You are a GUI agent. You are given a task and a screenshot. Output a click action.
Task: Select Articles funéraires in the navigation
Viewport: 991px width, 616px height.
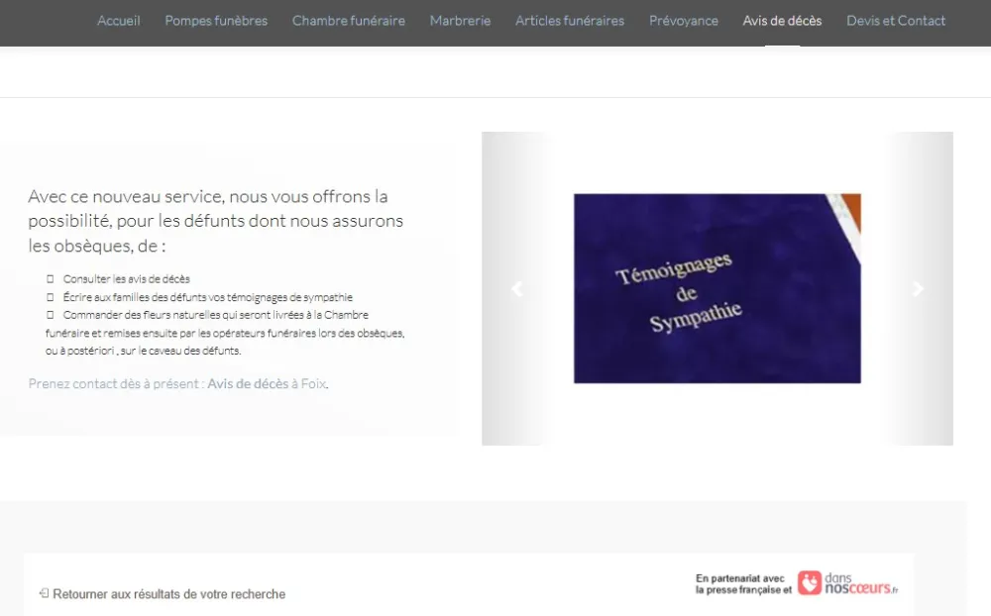[x=570, y=21]
